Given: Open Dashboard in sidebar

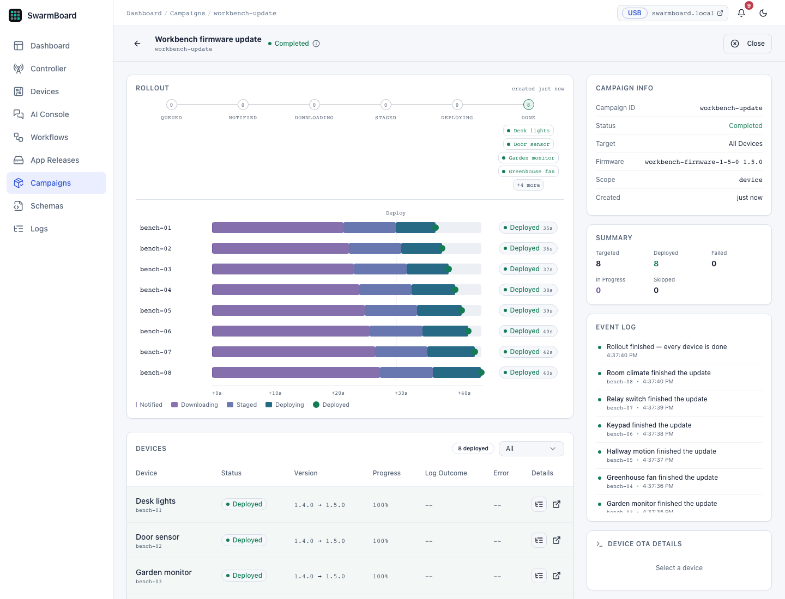Looking at the screenshot, I should click(x=56, y=46).
